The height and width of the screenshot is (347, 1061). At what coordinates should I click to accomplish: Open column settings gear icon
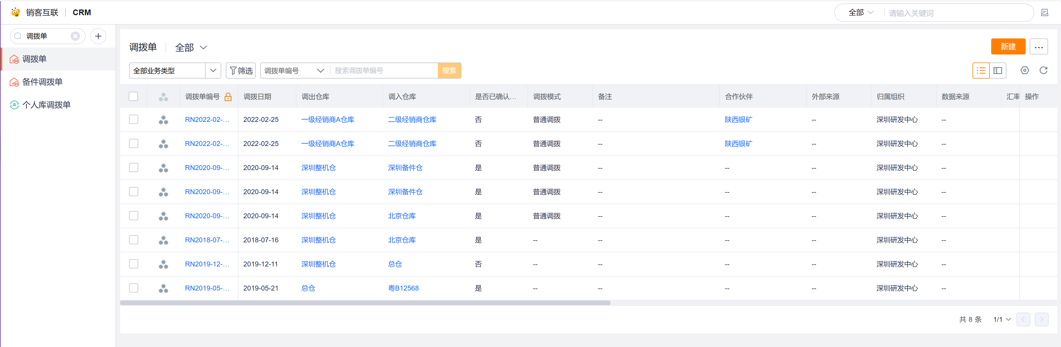click(1024, 71)
